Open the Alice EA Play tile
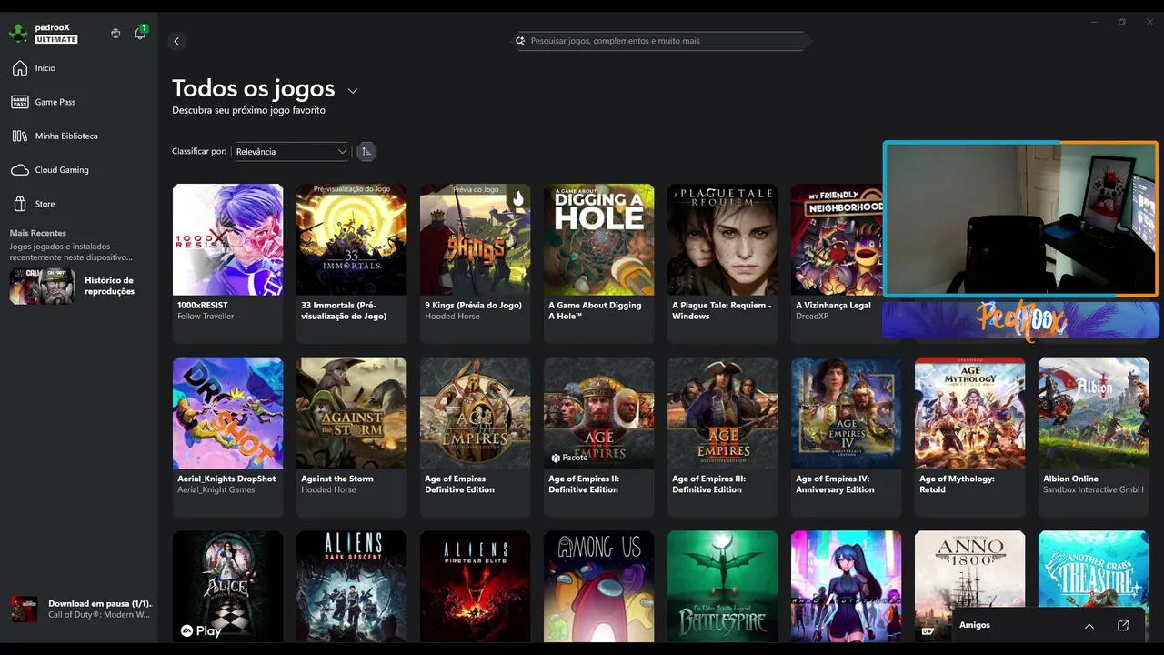 pos(227,587)
